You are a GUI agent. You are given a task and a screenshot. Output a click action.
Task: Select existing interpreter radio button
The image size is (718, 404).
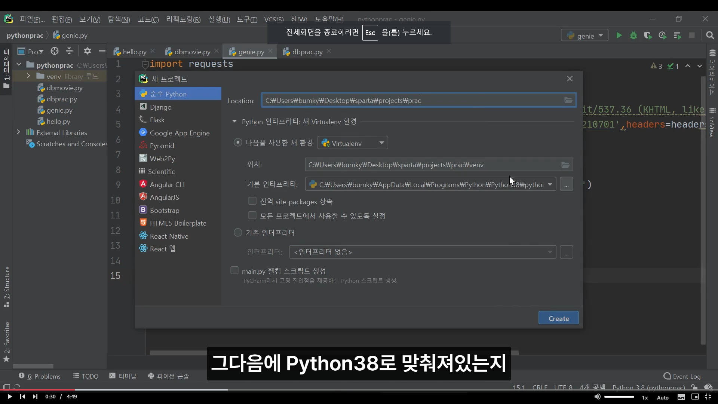click(238, 232)
